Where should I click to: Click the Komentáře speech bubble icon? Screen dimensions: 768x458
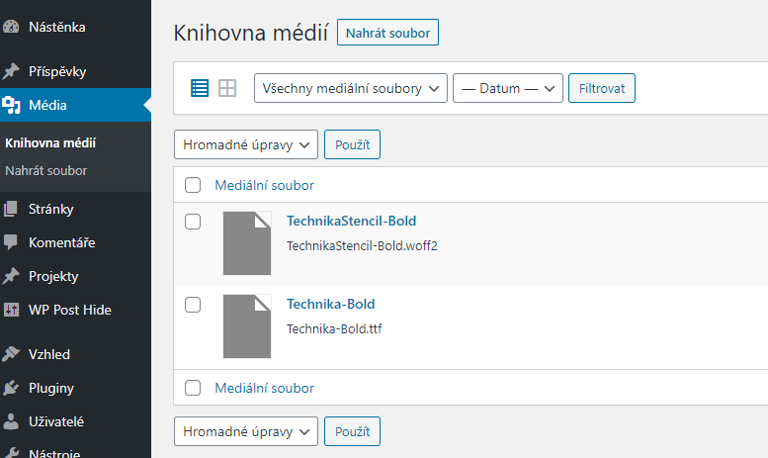[11, 242]
